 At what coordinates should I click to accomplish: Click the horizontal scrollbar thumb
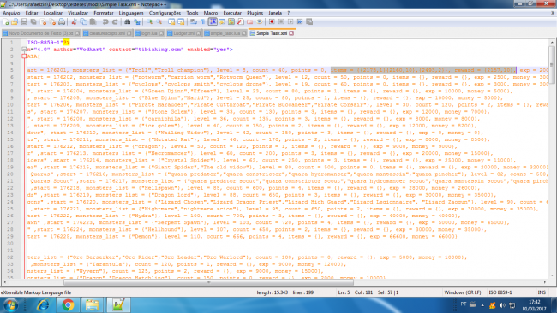(208, 282)
